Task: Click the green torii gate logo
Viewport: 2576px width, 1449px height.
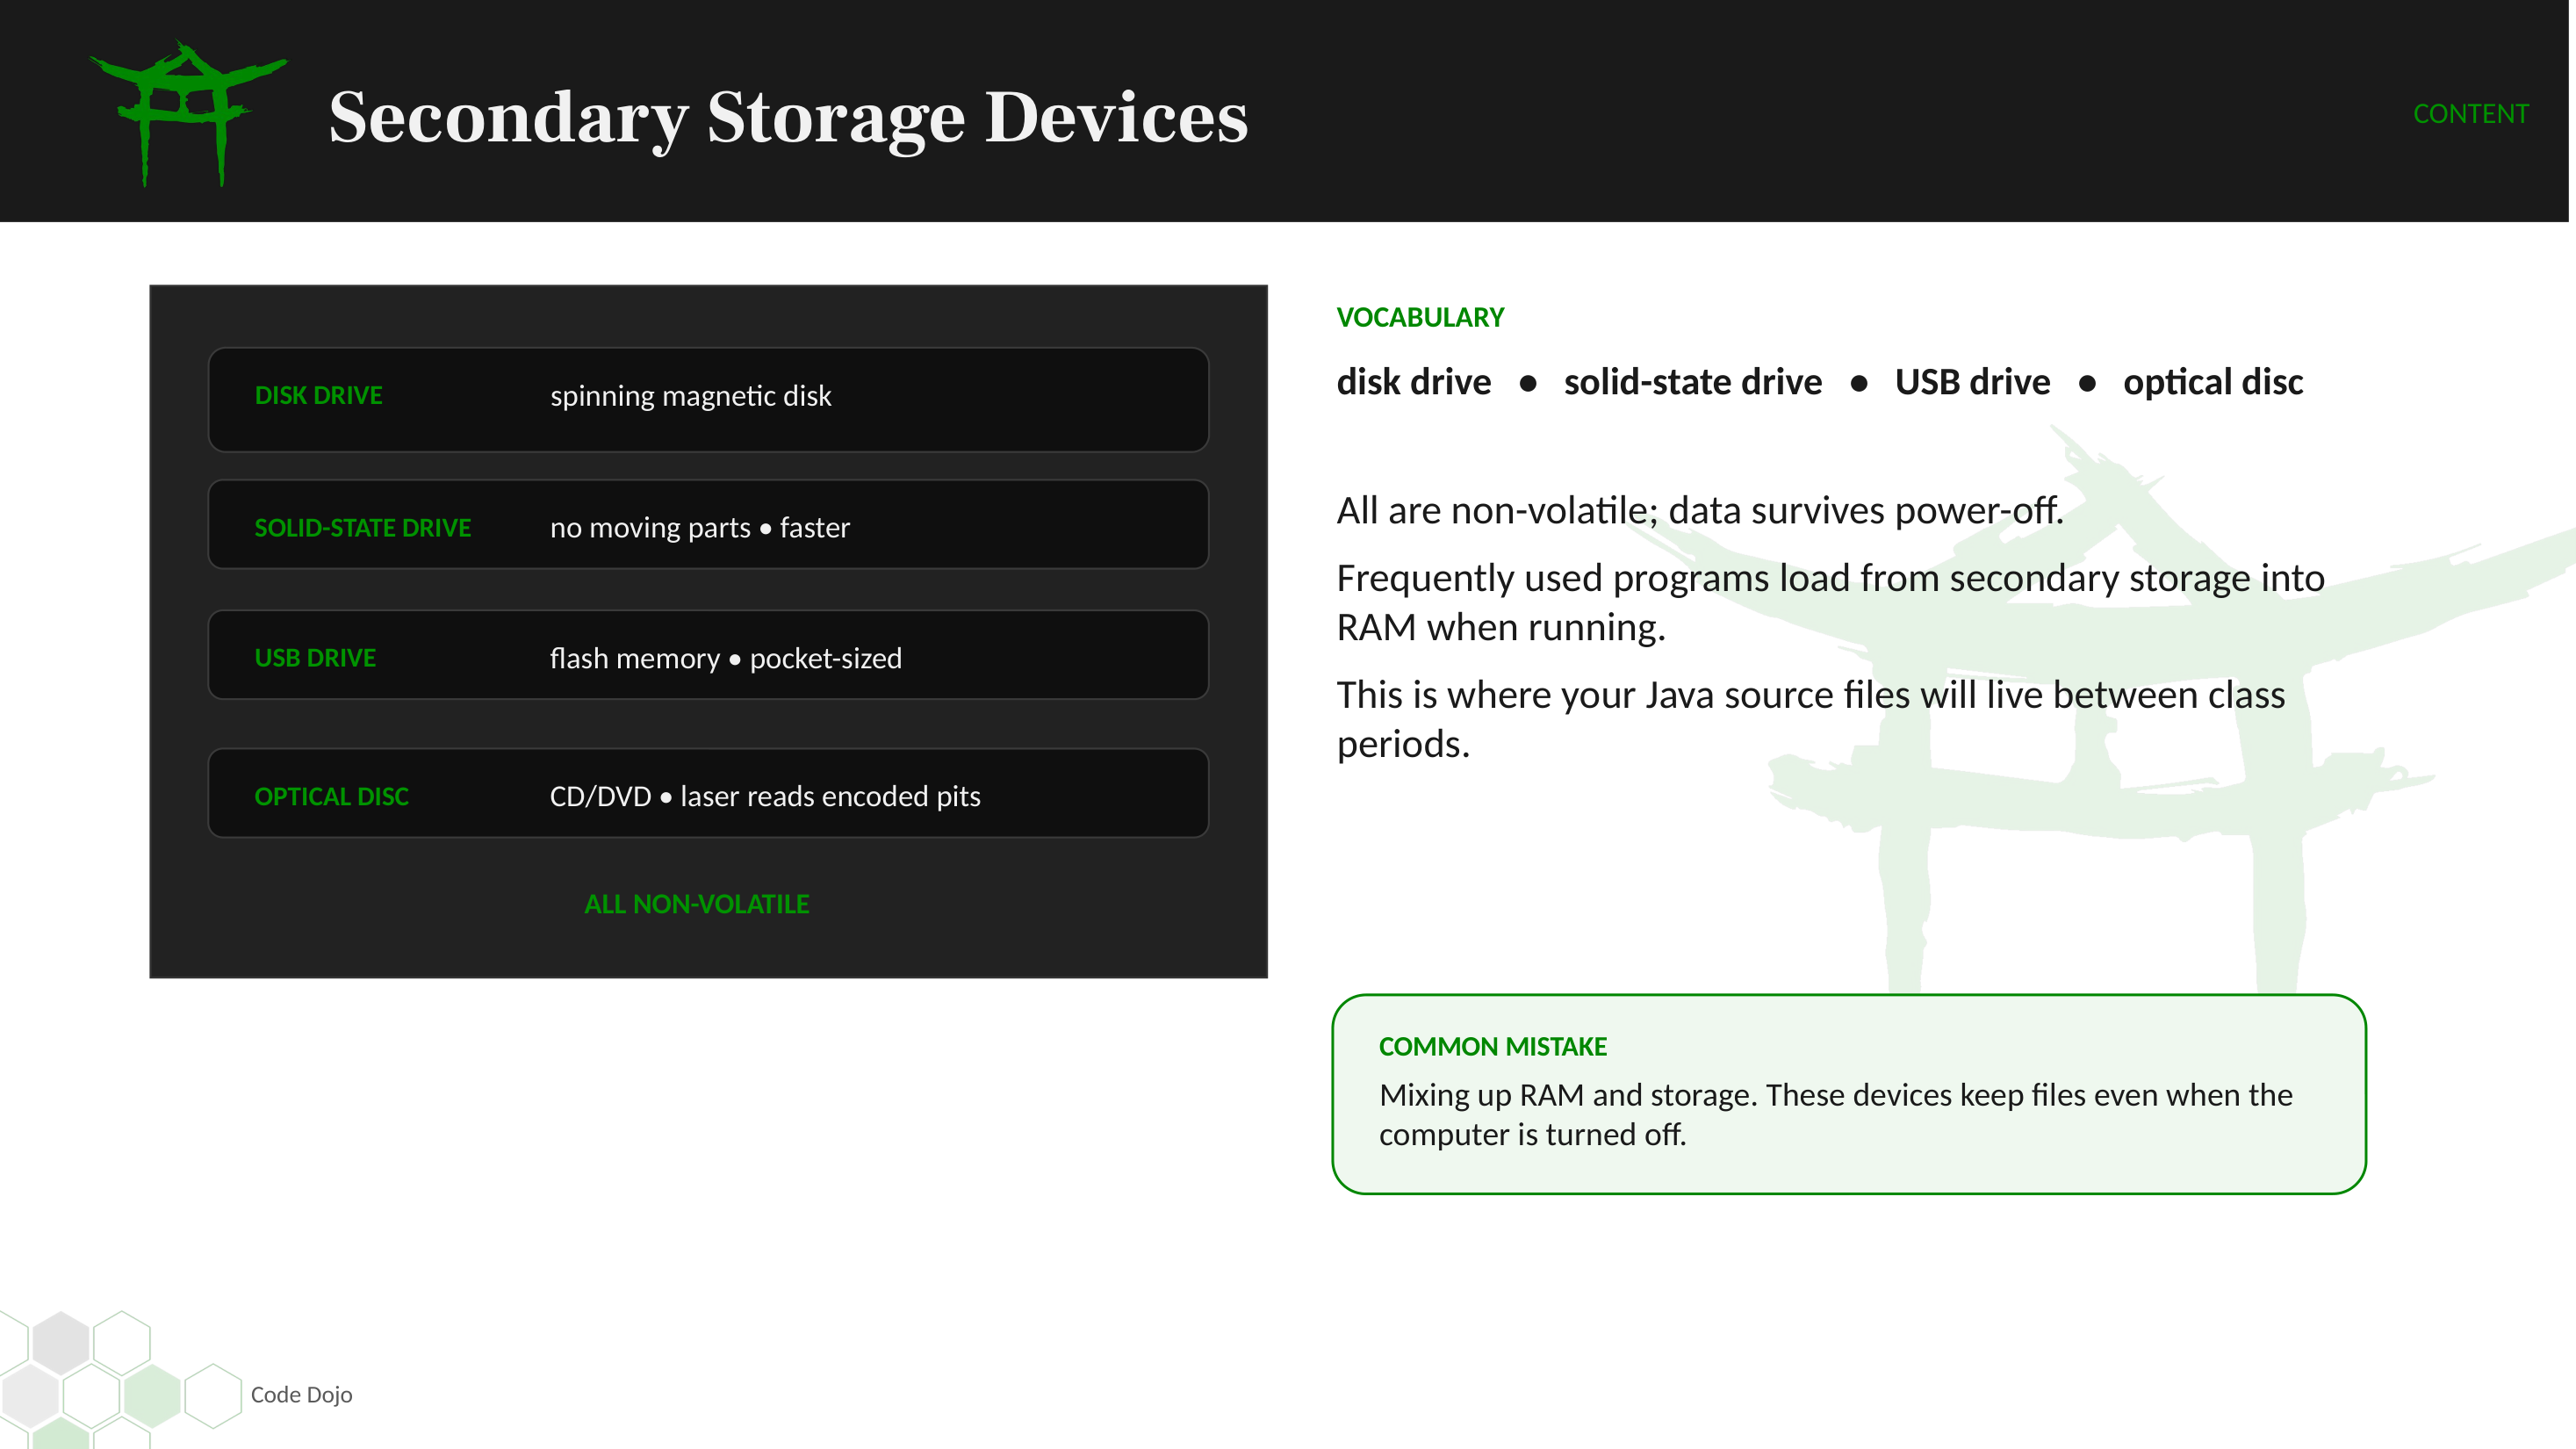Action: [x=188, y=112]
